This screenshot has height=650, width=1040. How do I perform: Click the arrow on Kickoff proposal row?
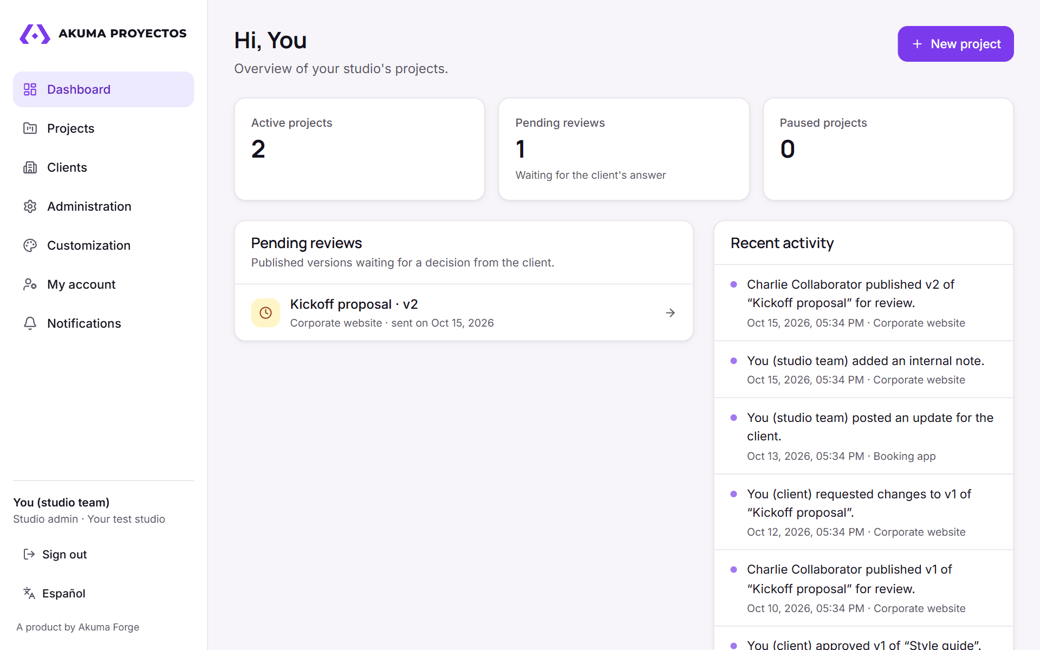tap(670, 313)
